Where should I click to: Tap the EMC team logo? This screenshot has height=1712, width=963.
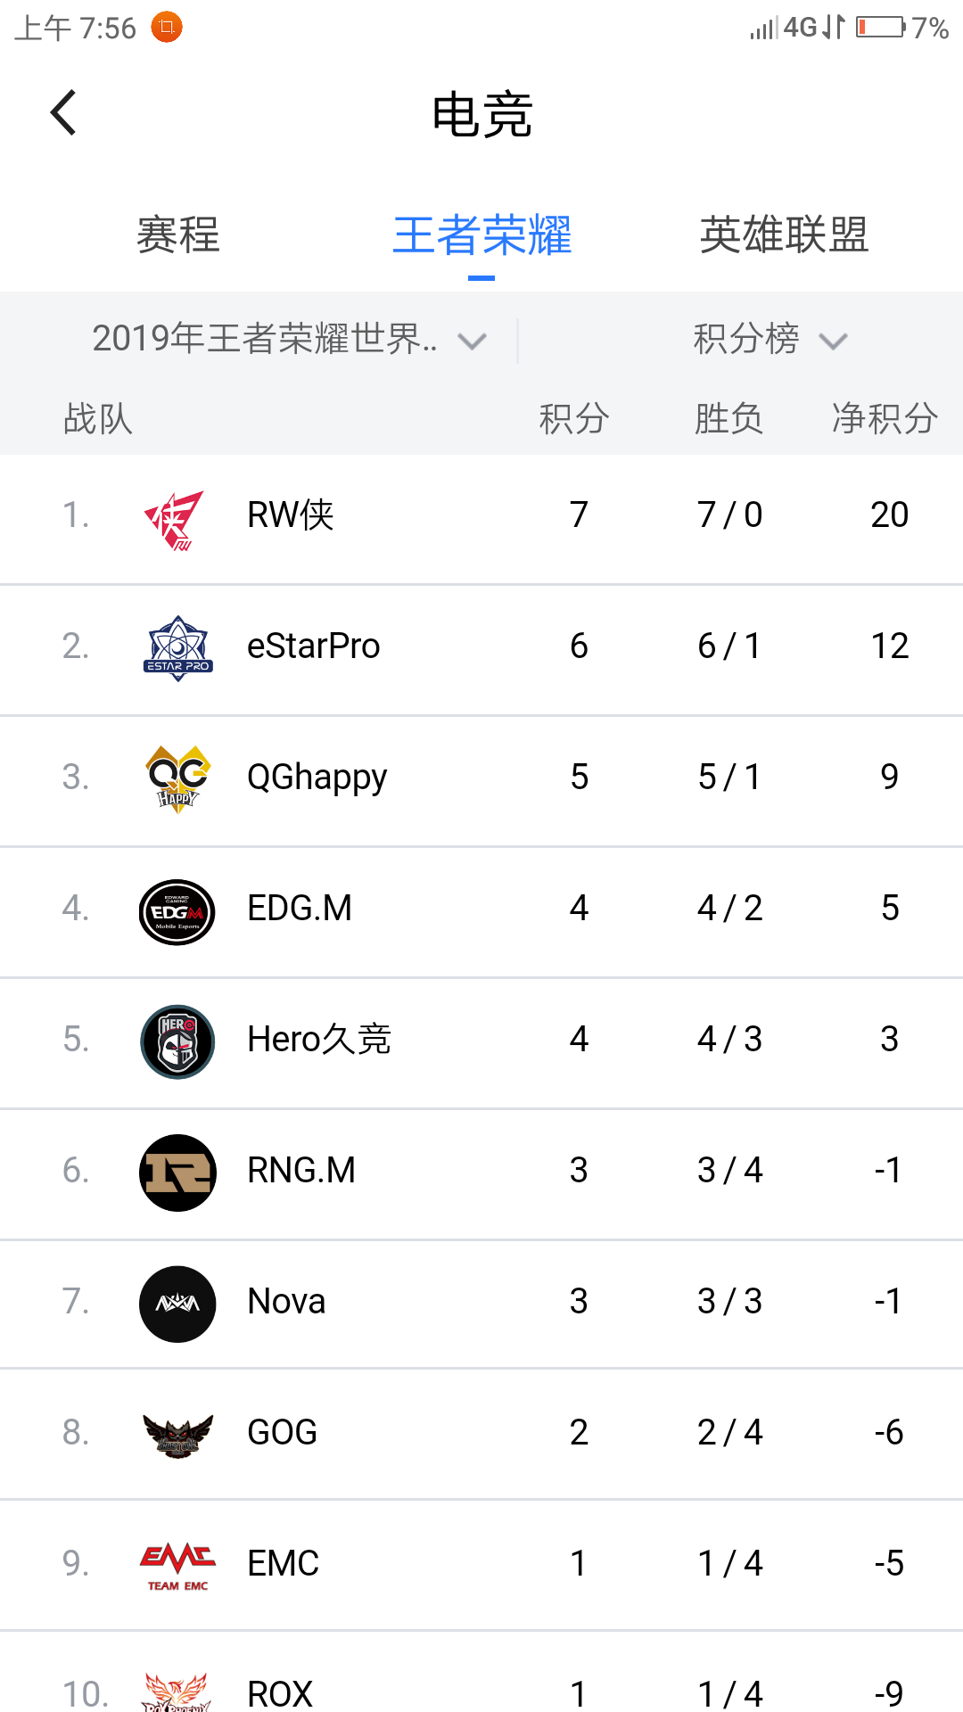[177, 1567]
